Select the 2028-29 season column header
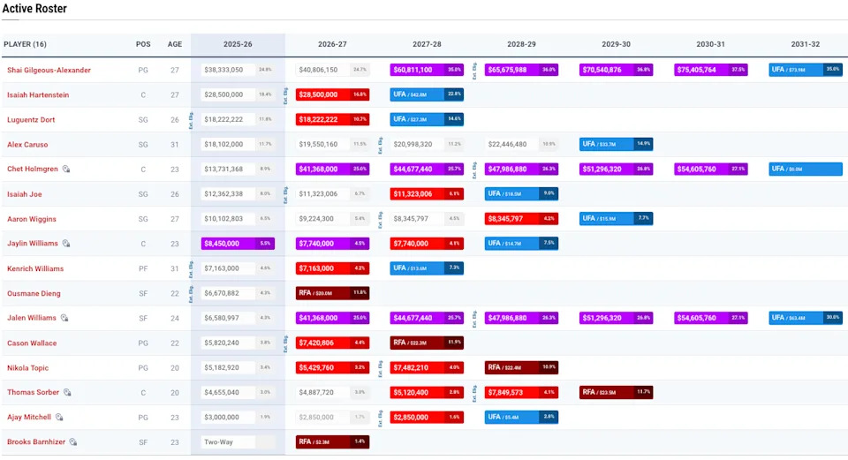 pyautogui.click(x=521, y=44)
